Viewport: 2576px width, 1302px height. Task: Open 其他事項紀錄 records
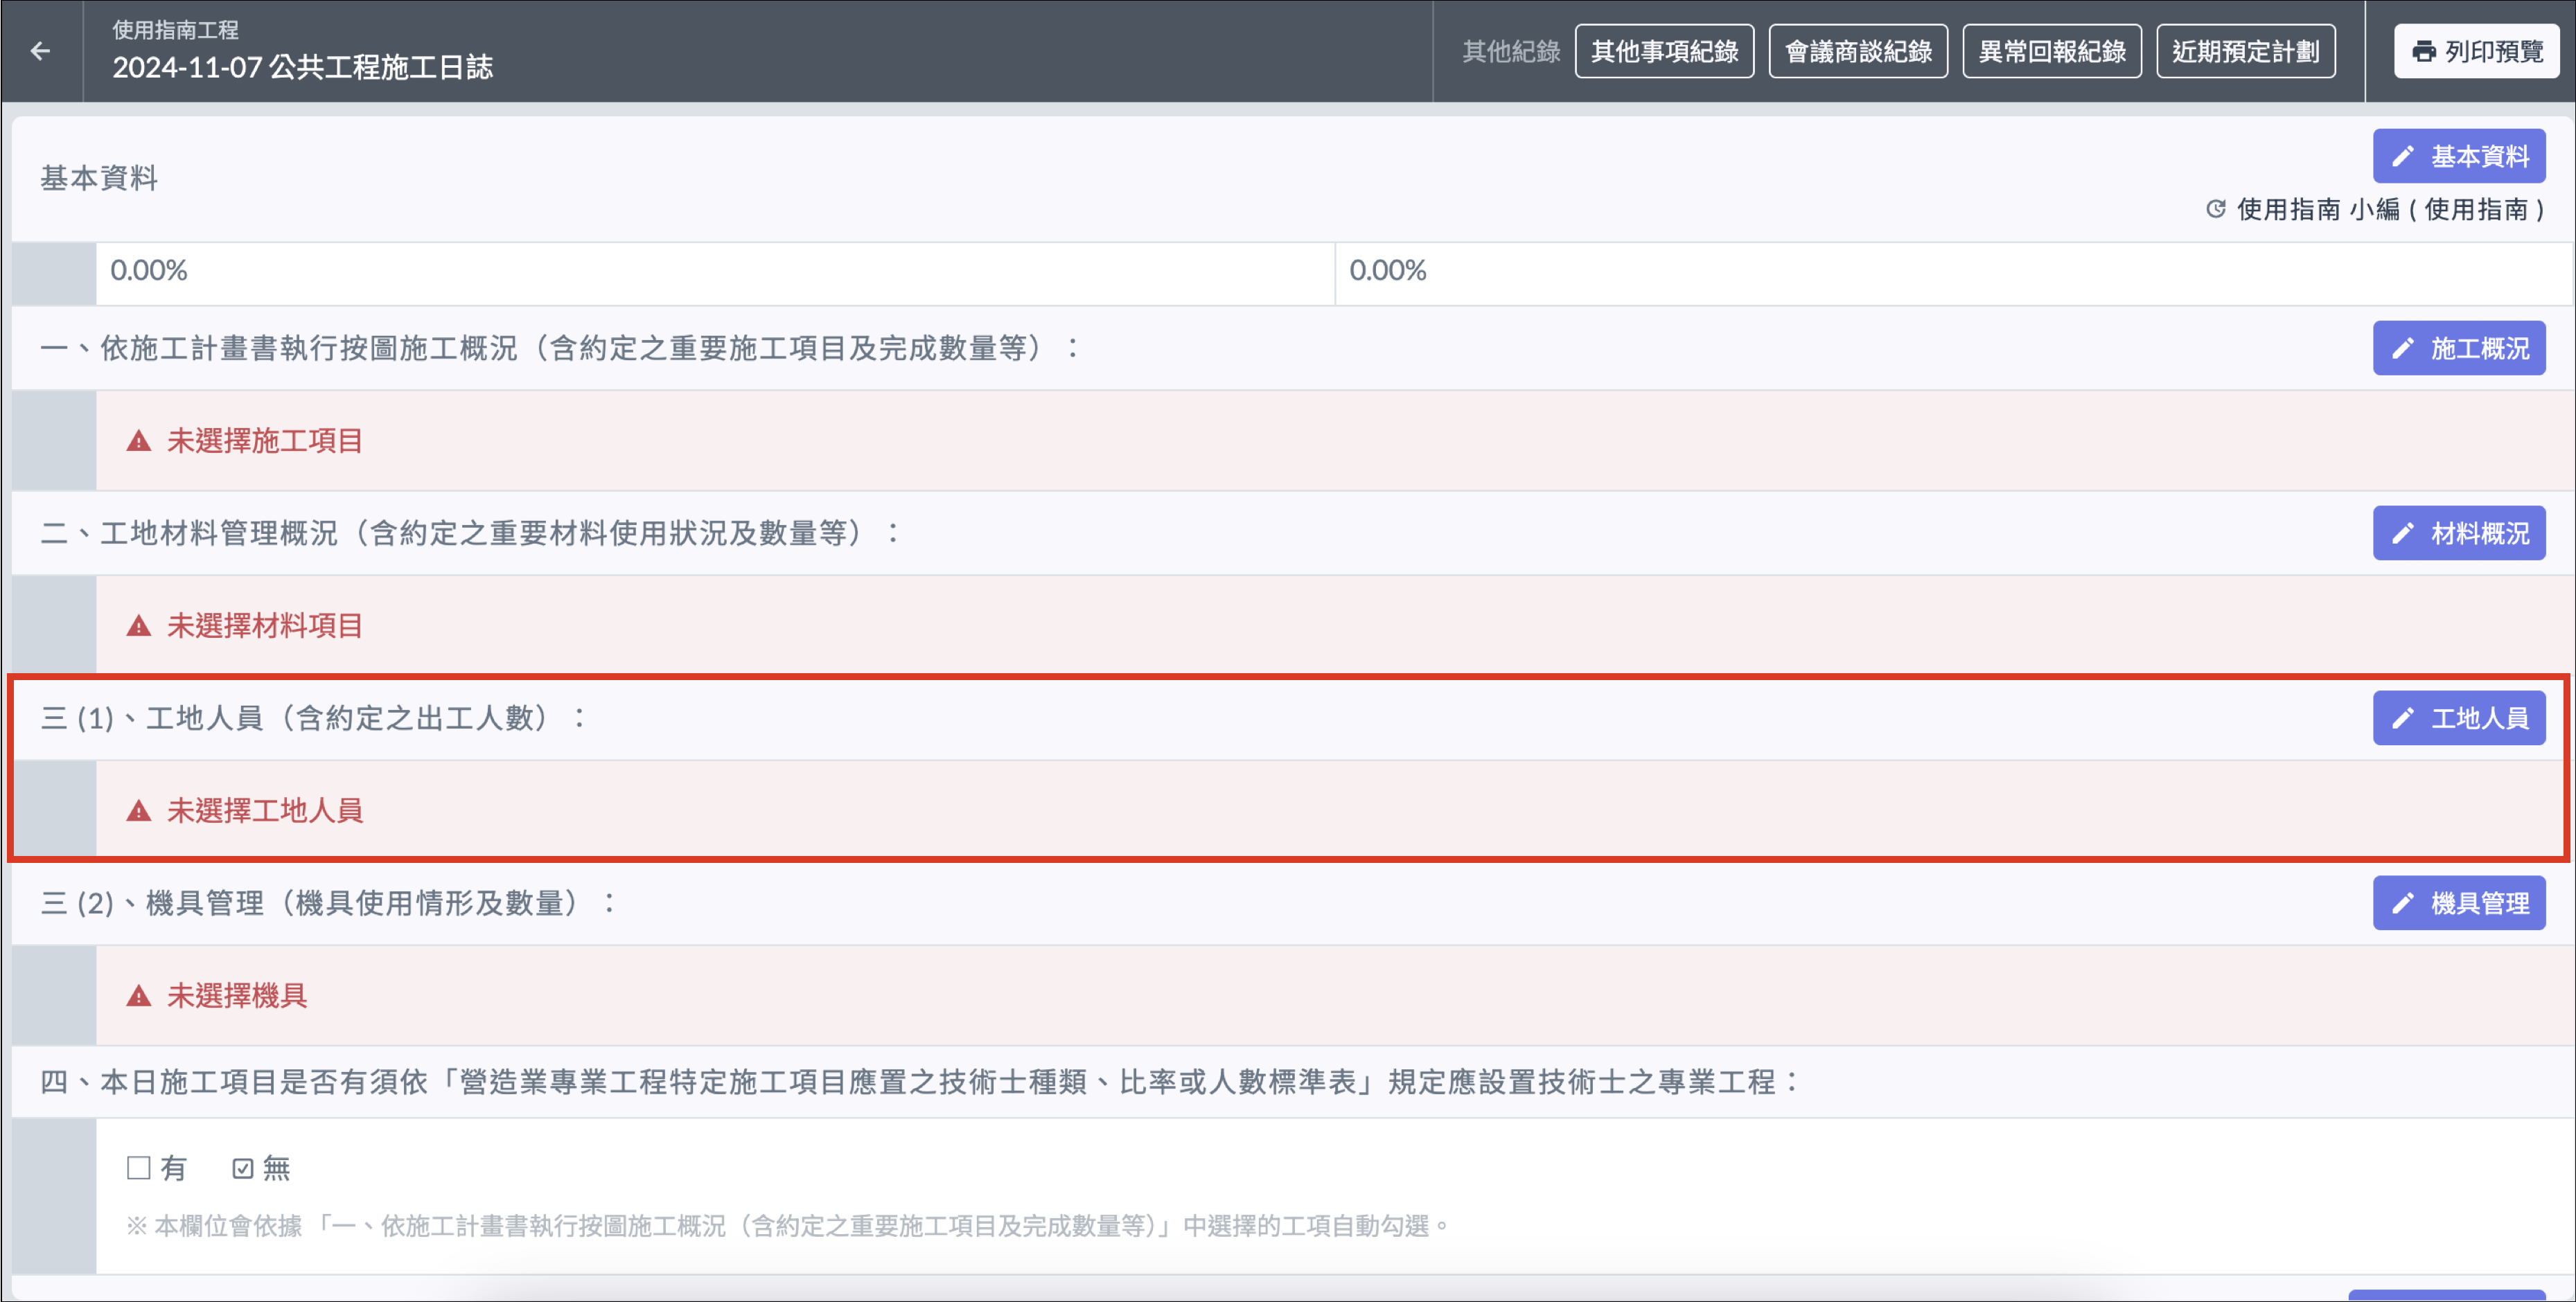click(x=1664, y=51)
